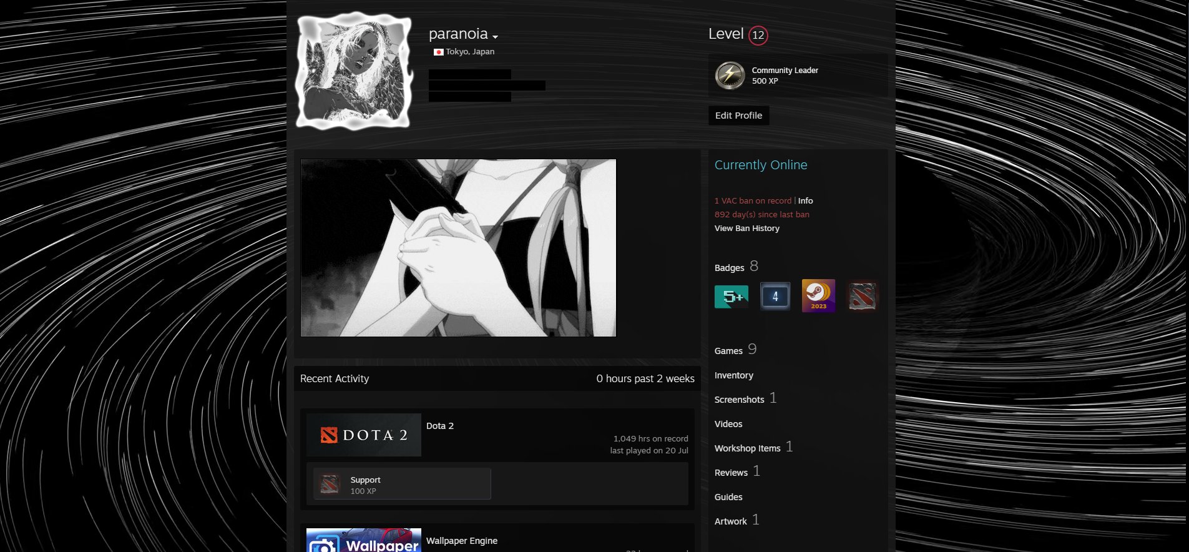1189x552 pixels.
Task: Click the Dota 2 game title link
Action: [439, 426]
